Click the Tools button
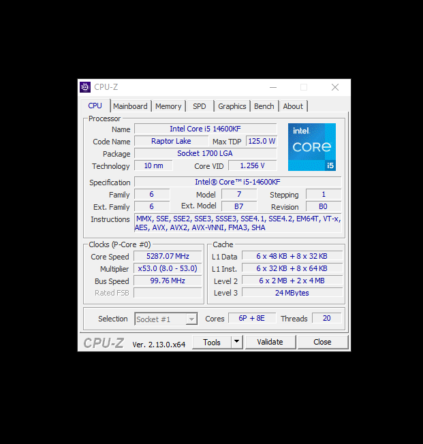 212,342
